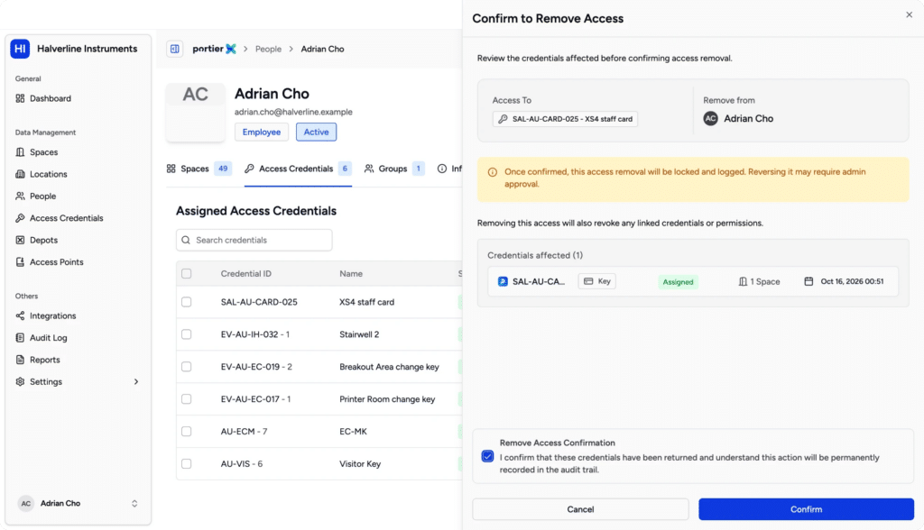Click the search magnifier icon
Viewport: 924px width, 530px height.
click(x=186, y=241)
